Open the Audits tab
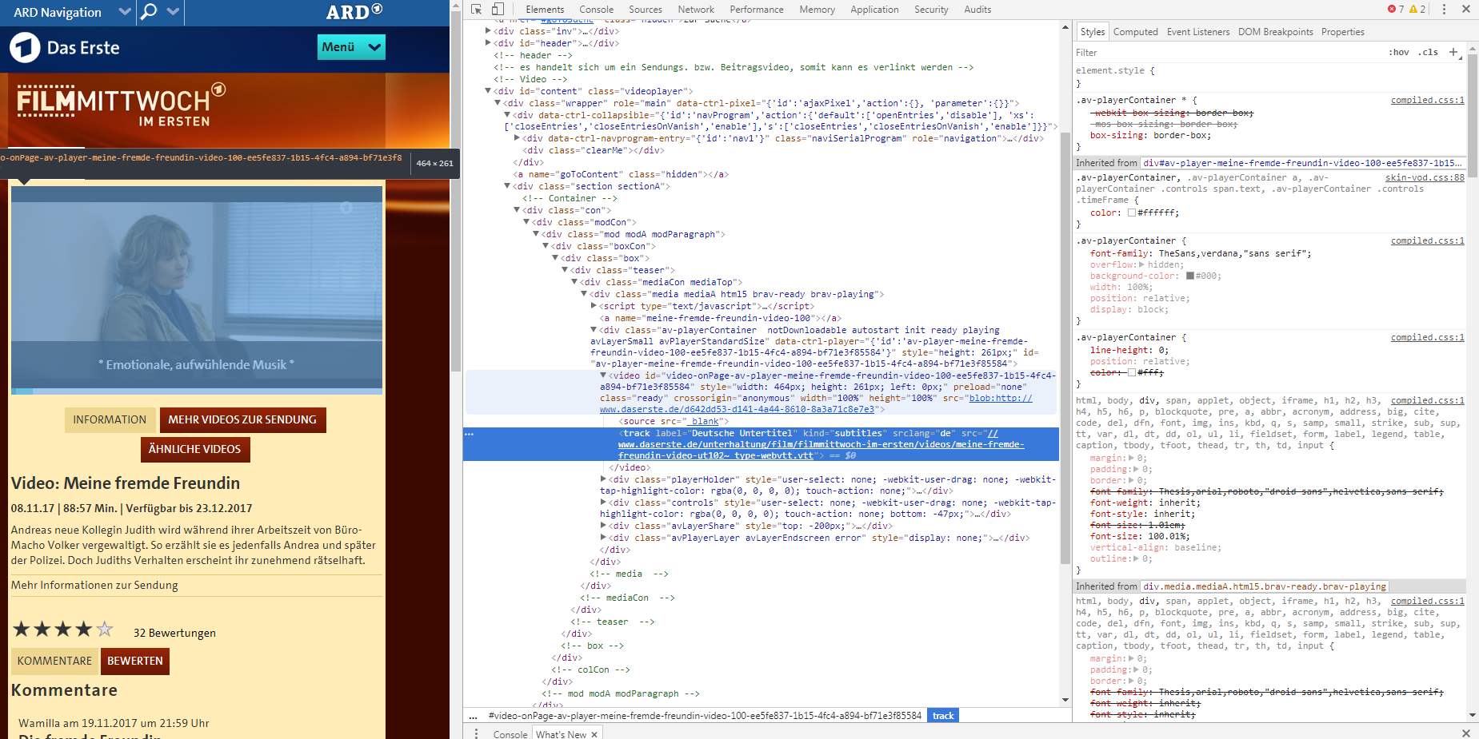This screenshot has height=739, width=1479. [x=977, y=10]
